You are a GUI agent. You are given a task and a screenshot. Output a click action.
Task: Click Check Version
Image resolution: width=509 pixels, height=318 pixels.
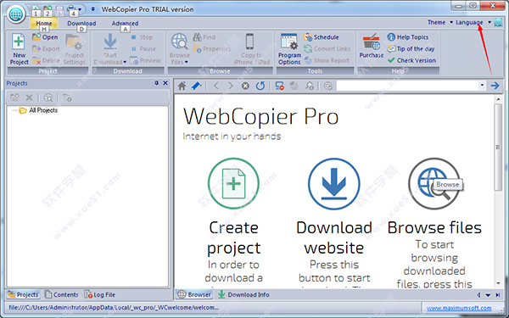pyautogui.click(x=411, y=60)
